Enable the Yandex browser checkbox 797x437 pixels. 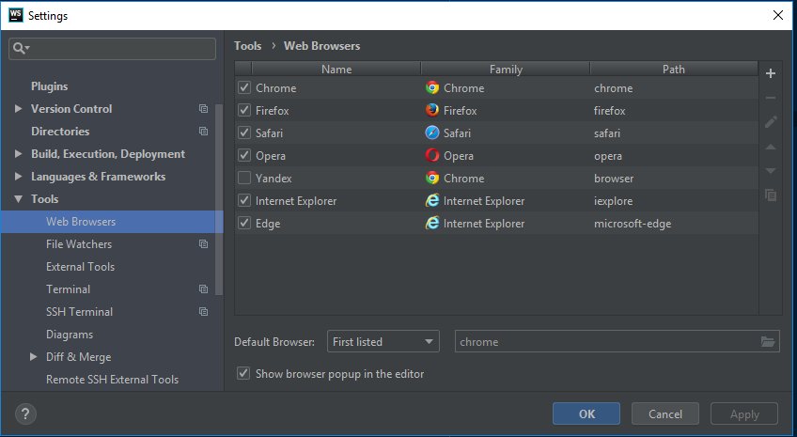244,178
